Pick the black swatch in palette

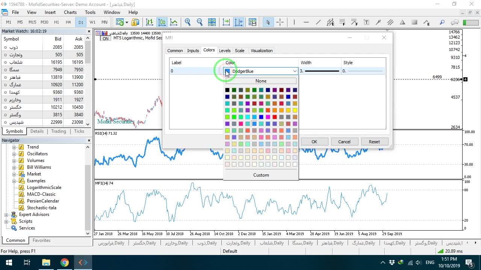tap(227, 90)
